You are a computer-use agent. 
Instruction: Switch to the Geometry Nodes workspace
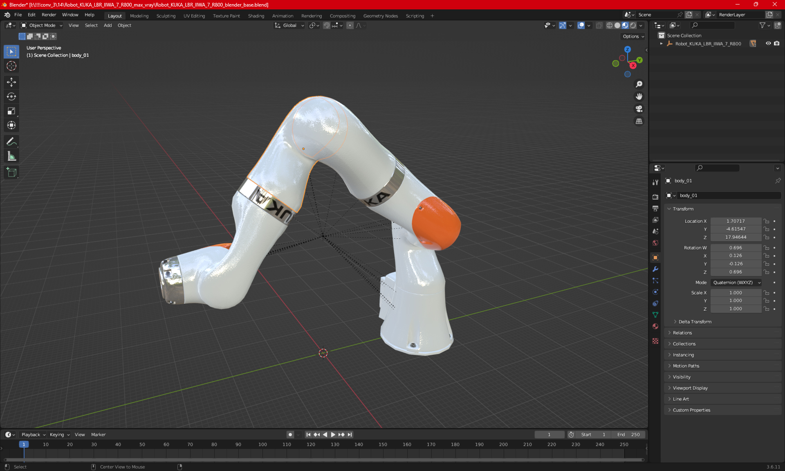click(x=380, y=16)
